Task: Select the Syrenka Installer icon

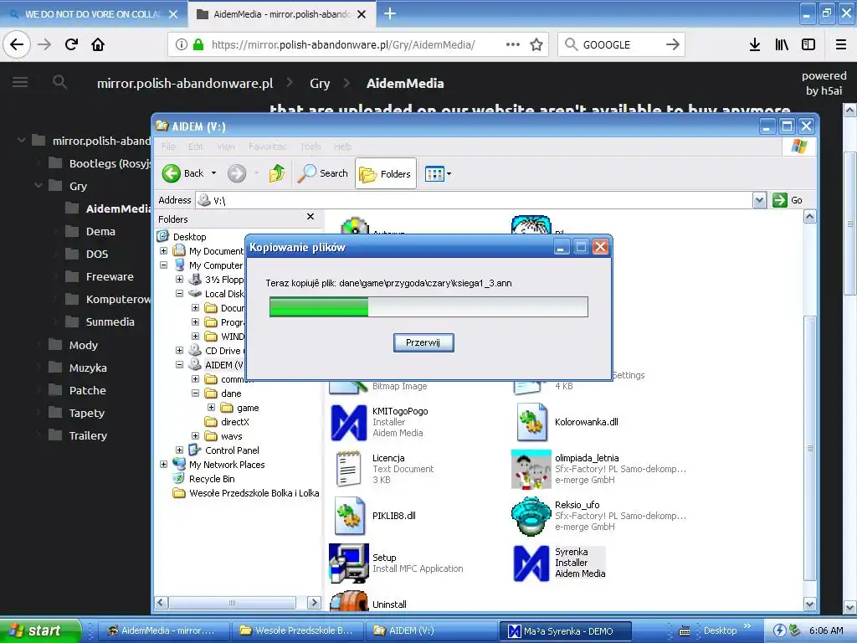Action: [531, 563]
